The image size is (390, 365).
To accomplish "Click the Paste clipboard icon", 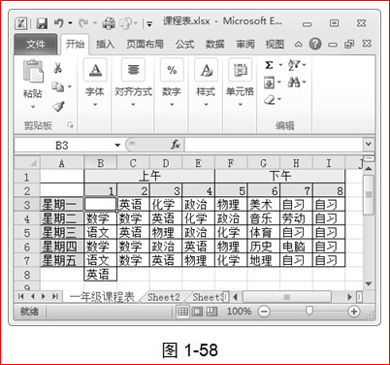I will (33, 71).
